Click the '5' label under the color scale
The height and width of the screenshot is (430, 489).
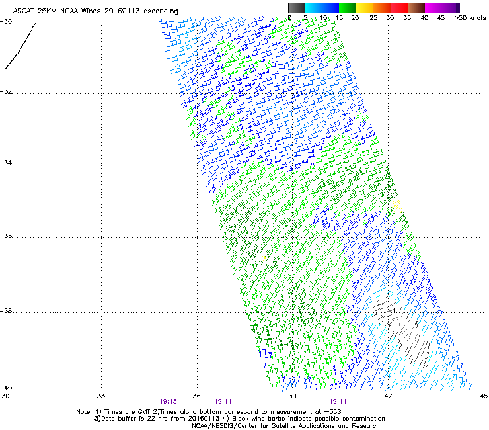point(305,18)
